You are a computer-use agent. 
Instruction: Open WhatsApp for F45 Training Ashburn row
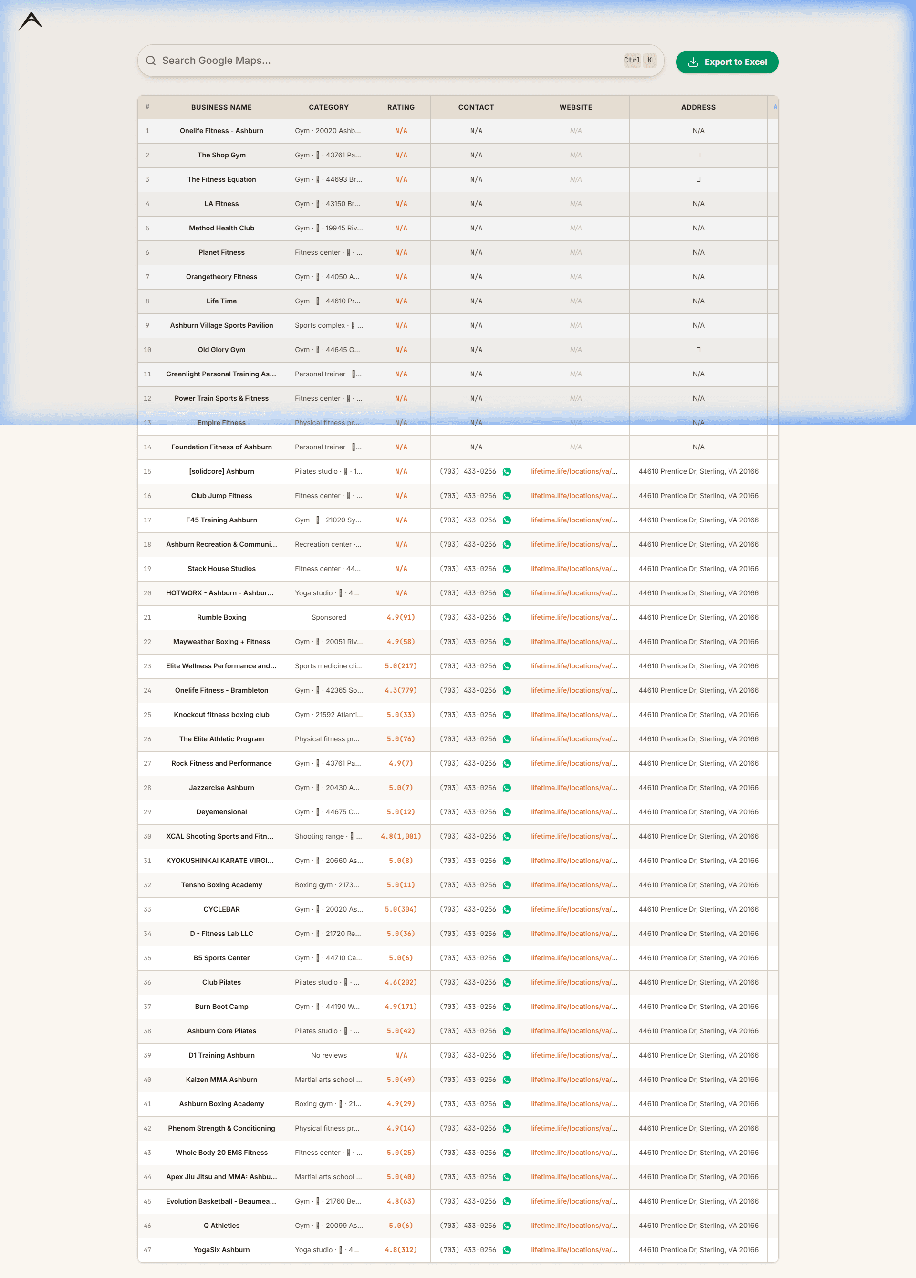coord(507,520)
